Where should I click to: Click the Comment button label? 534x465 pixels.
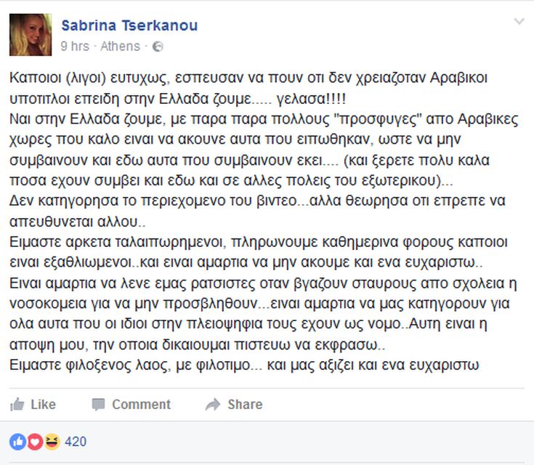tap(142, 405)
